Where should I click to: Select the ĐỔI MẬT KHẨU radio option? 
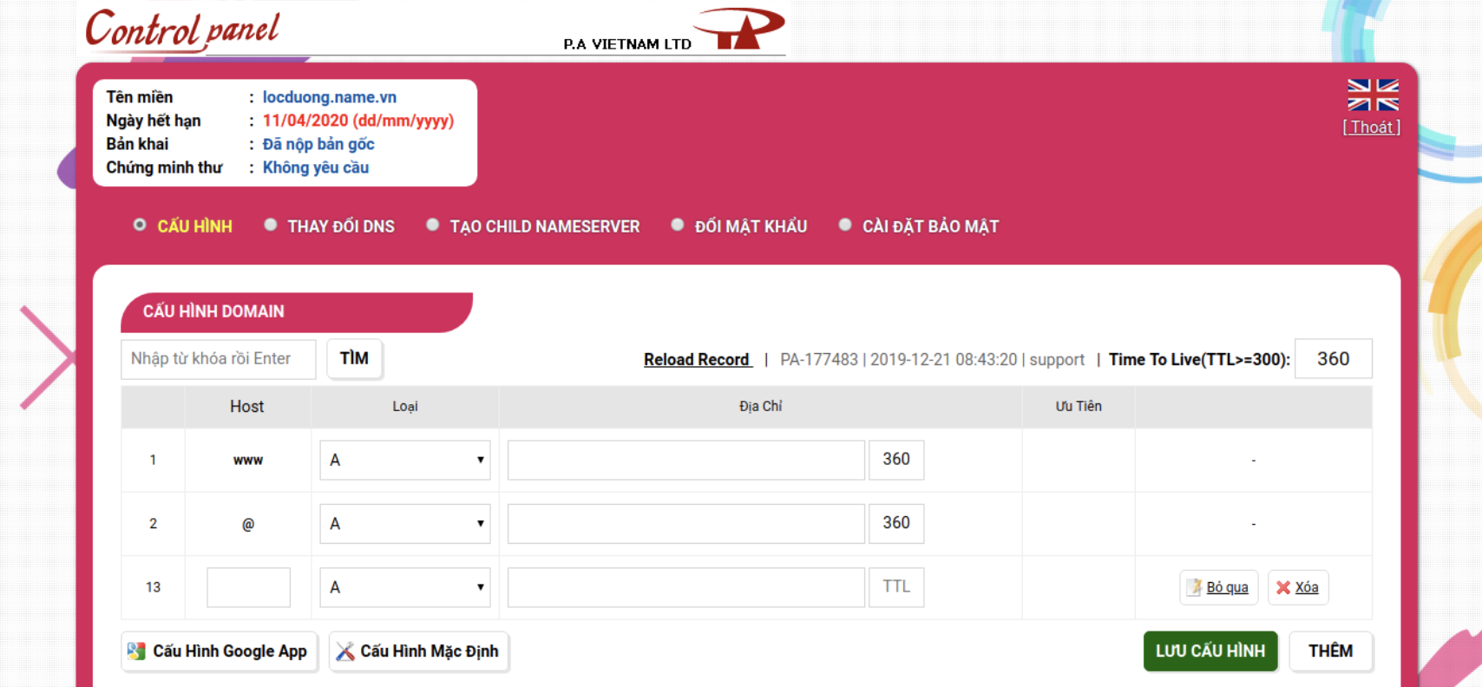[678, 225]
